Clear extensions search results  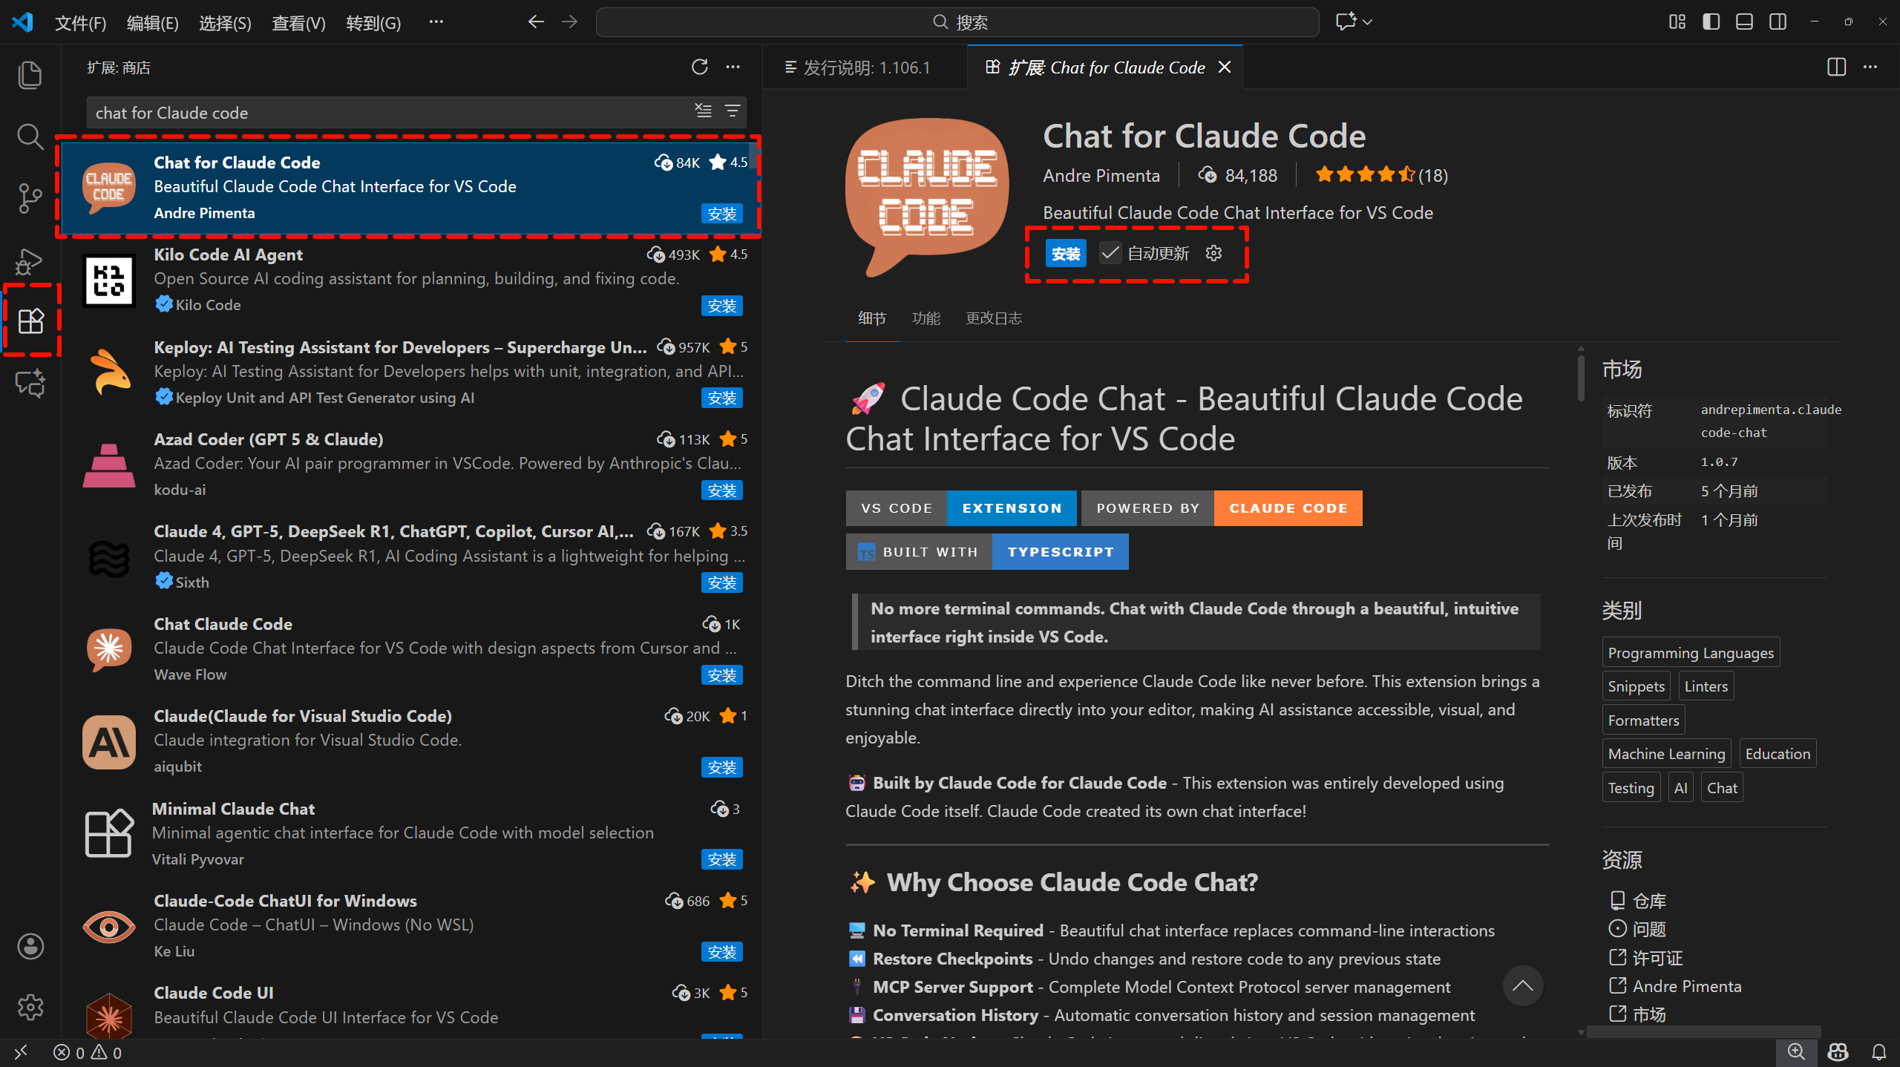(703, 111)
